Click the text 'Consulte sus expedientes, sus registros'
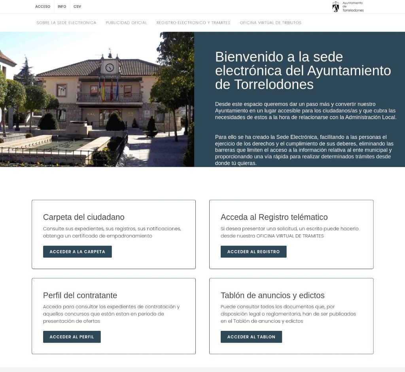Screen dimensions: 405x372 [x=112, y=232]
